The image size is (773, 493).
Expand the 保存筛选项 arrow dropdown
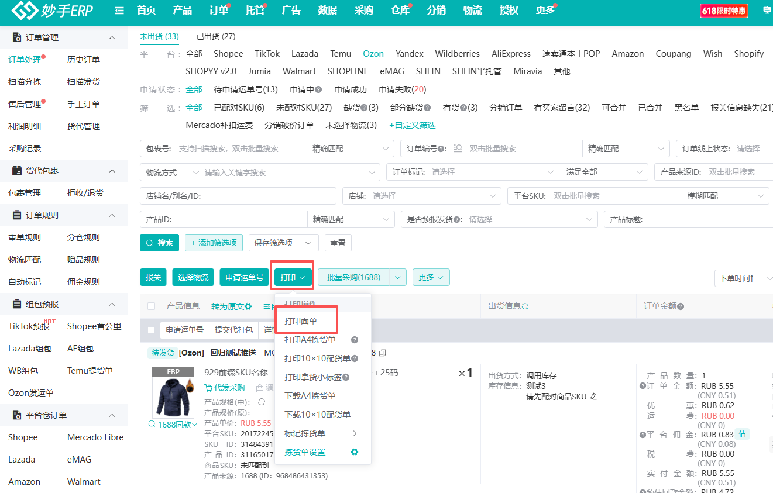point(308,243)
